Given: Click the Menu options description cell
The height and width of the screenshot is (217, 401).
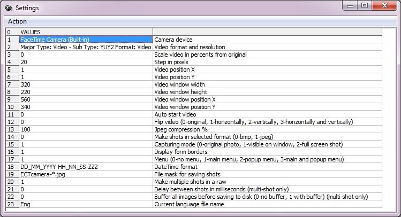Looking at the screenshot, I should [x=267, y=159].
